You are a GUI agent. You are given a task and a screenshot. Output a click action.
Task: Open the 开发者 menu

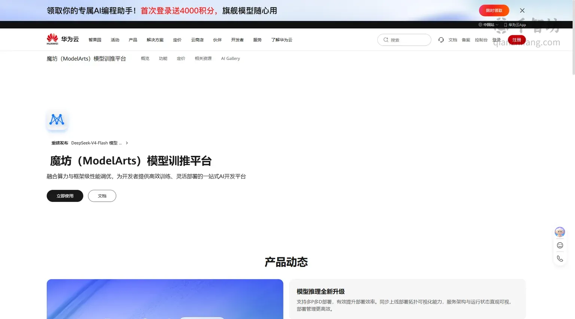pyautogui.click(x=237, y=40)
